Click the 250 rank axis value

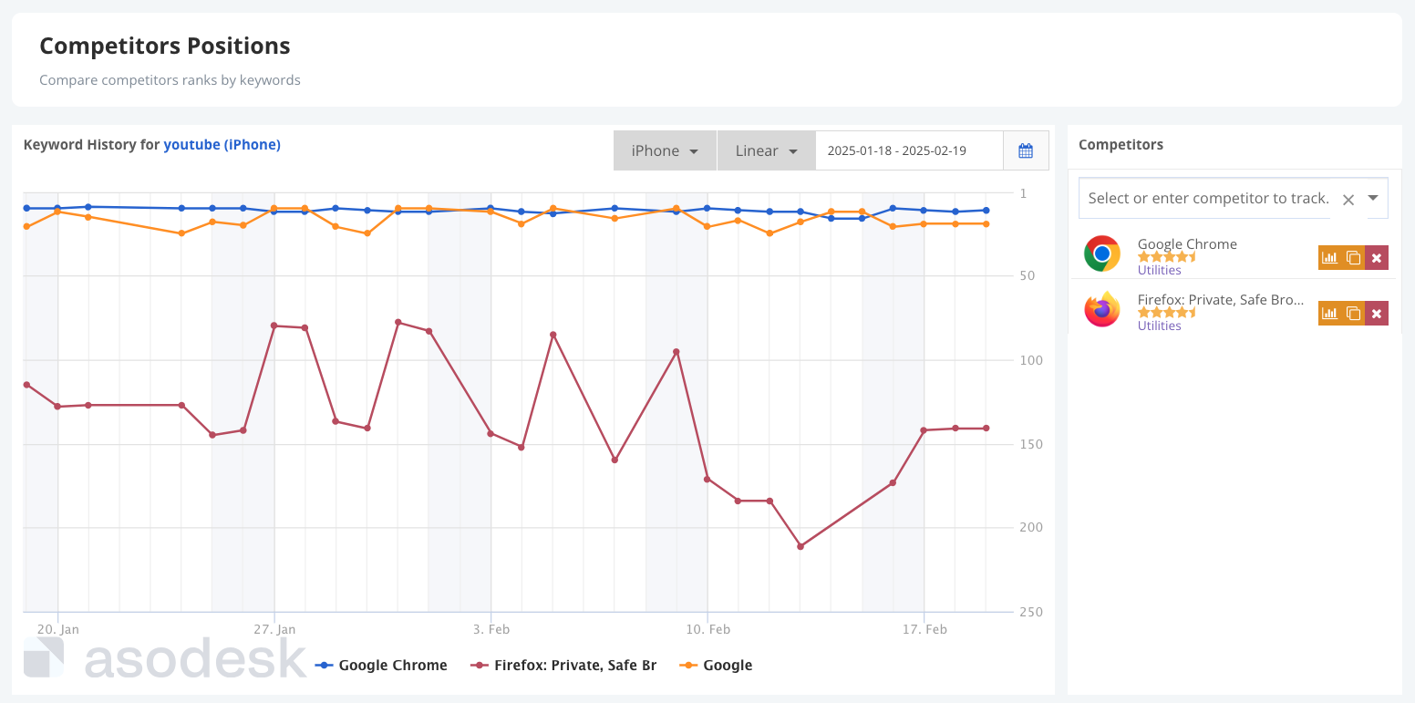1031,612
